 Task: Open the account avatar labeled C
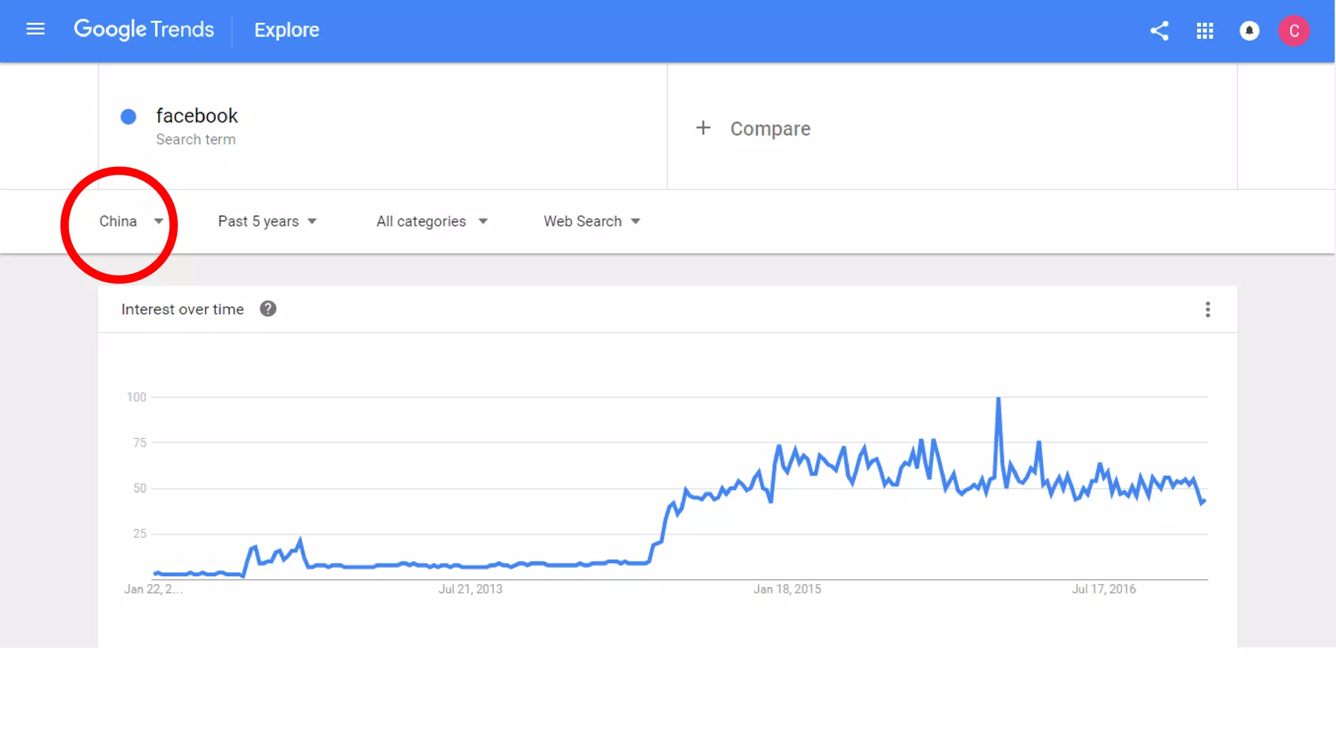(x=1294, y=31)
